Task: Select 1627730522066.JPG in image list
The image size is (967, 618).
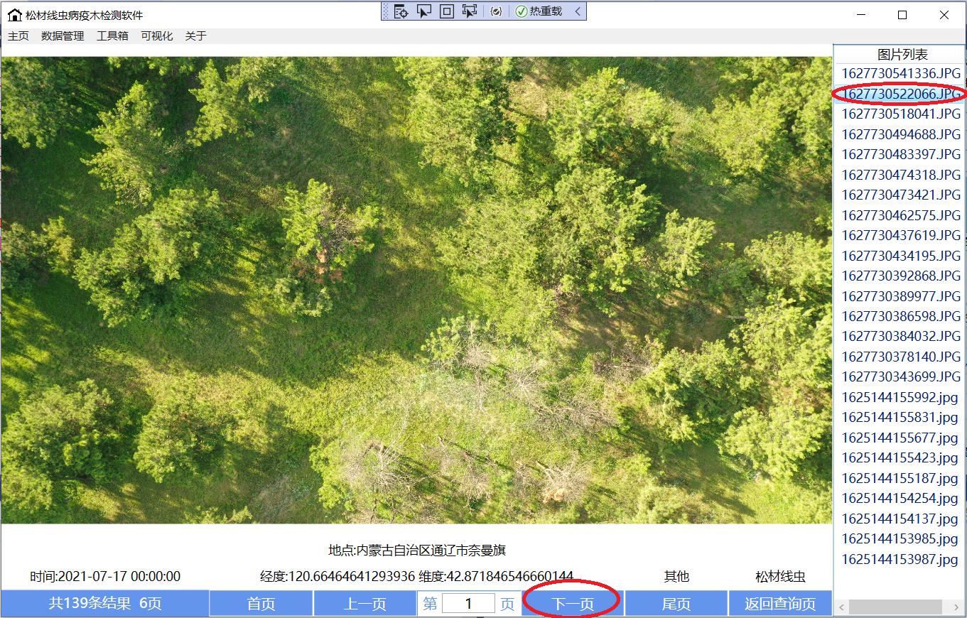Action: [900, 94]
